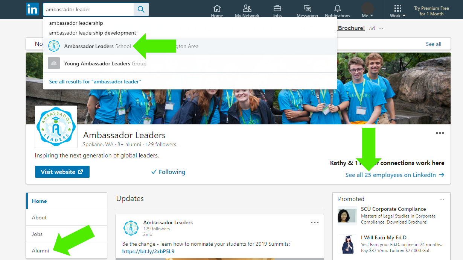Click the Young Ambassador Leaders group icon

click(x=54, y=63)
